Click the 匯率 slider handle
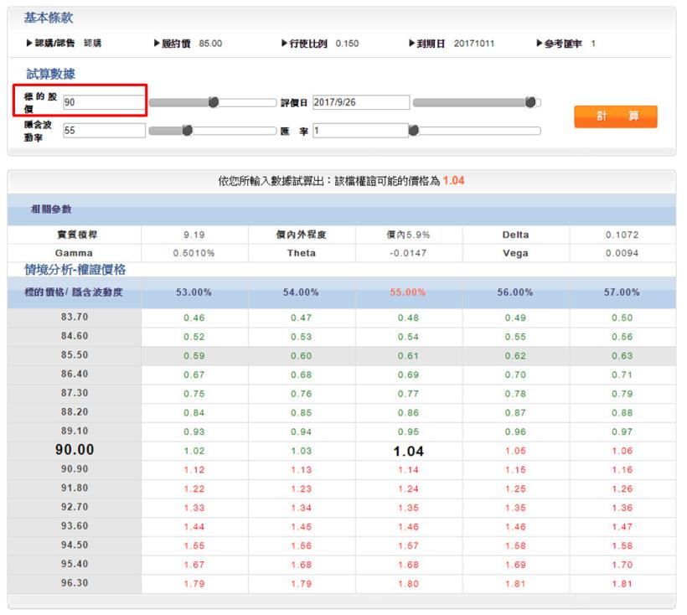This screenshot has width=687, height=615. click(x=414, y=131)
